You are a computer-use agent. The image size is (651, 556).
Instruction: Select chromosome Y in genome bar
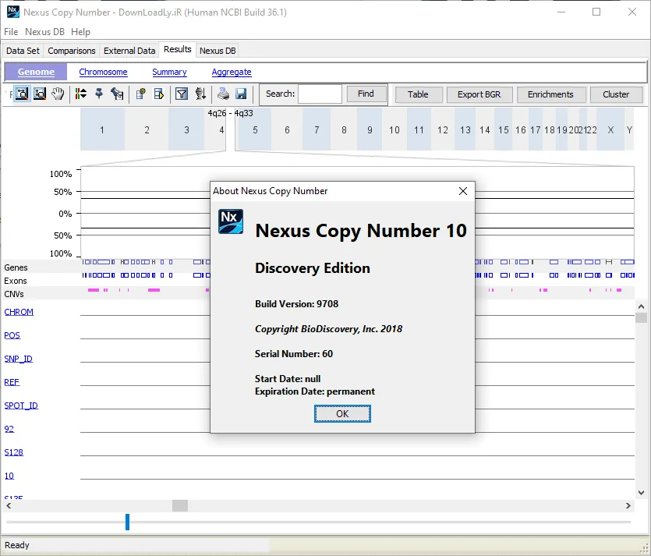(629, 130)
